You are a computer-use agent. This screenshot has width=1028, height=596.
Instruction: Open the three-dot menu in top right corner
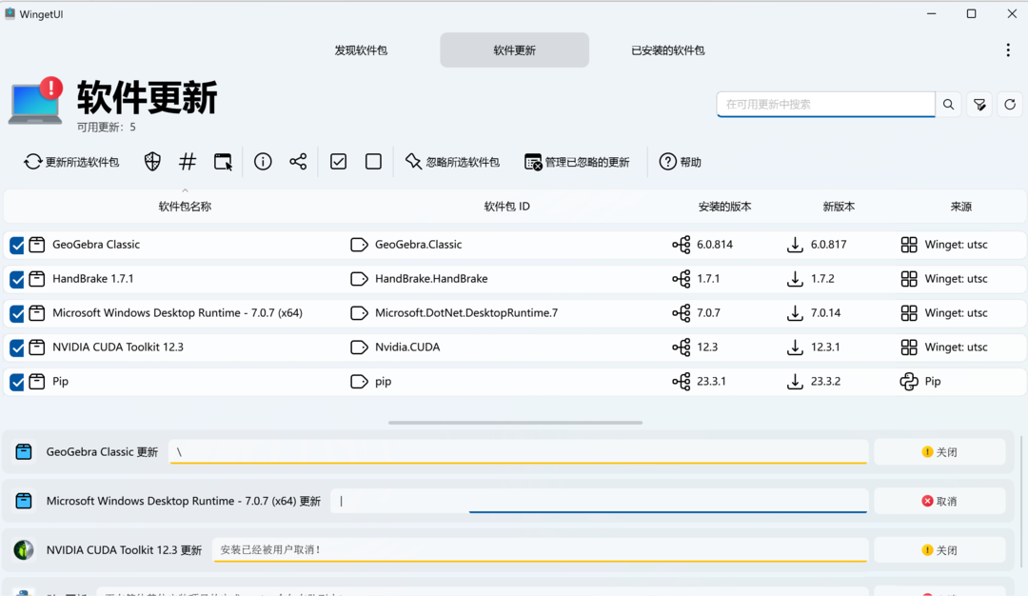(x=1007, y=50)
